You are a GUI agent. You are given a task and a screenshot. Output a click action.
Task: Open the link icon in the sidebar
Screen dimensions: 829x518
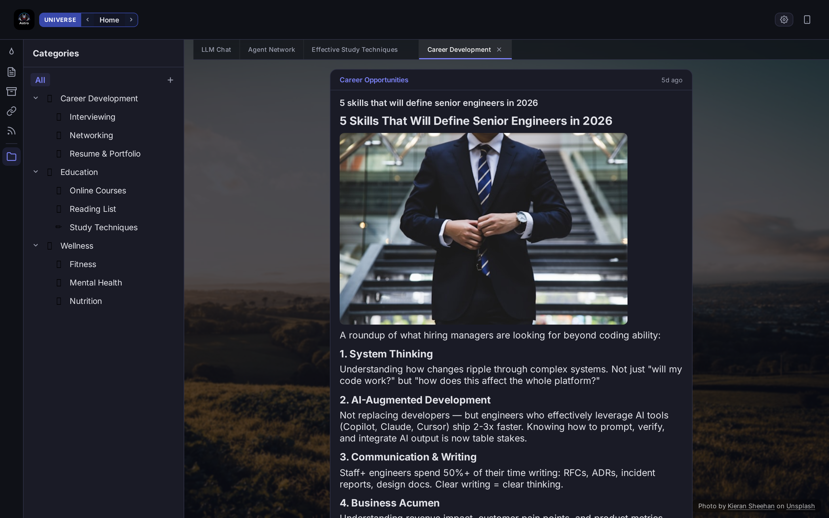click(11, 111)
